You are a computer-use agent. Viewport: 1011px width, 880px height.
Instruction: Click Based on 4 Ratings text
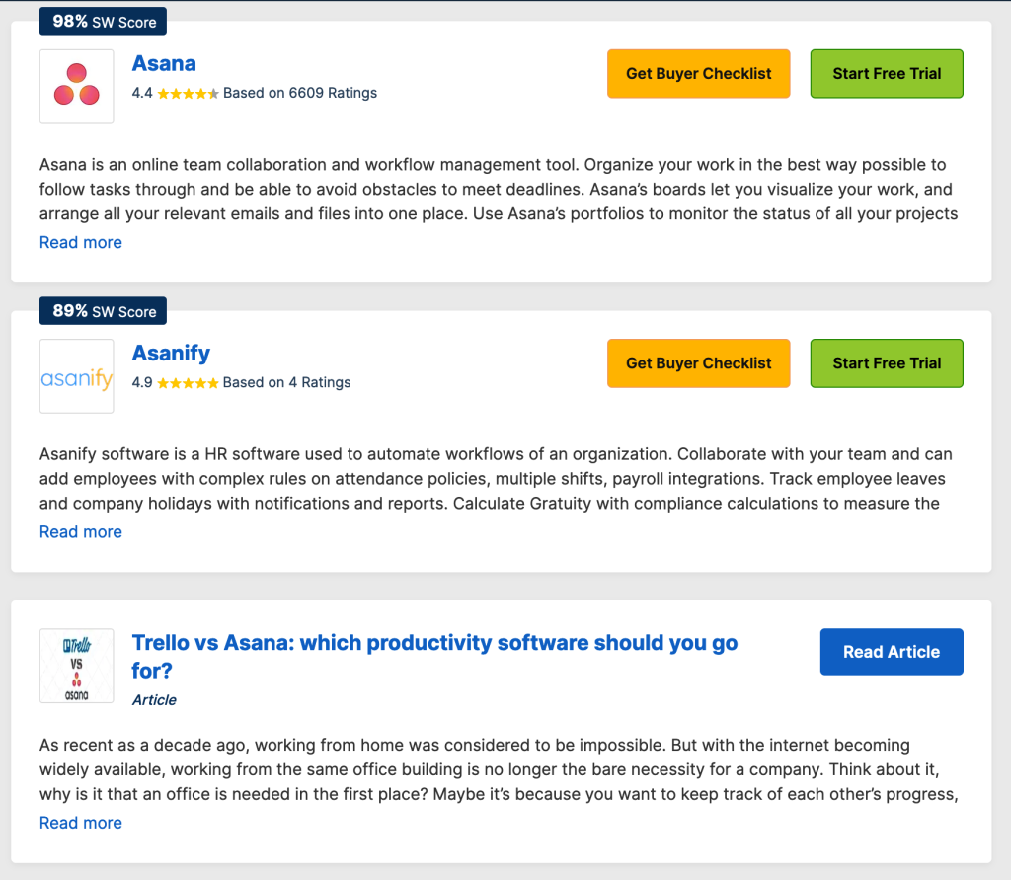[x=287, y=382]
